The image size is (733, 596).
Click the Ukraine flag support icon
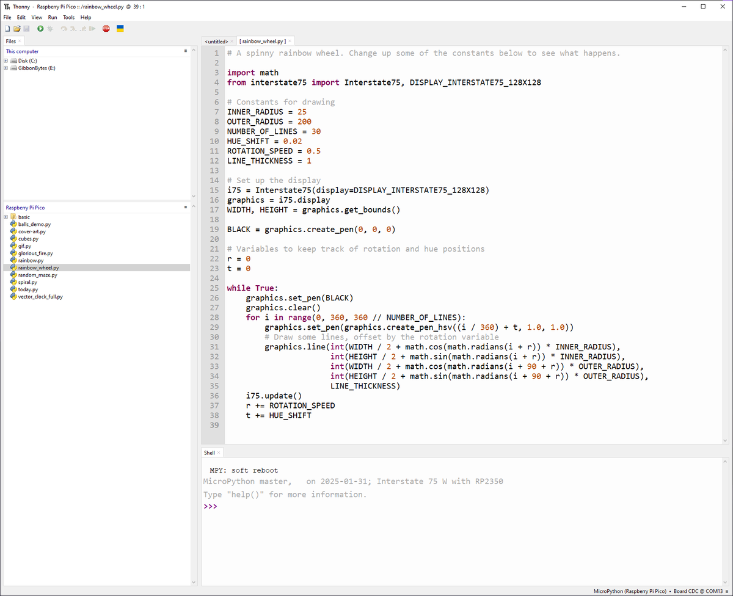click(x=120, y=29)
